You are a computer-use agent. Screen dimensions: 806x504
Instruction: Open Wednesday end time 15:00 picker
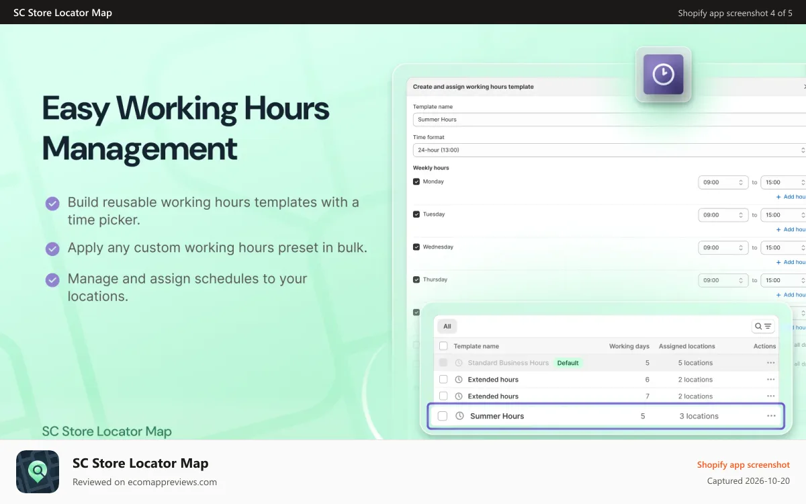click(x=783, y=247)
